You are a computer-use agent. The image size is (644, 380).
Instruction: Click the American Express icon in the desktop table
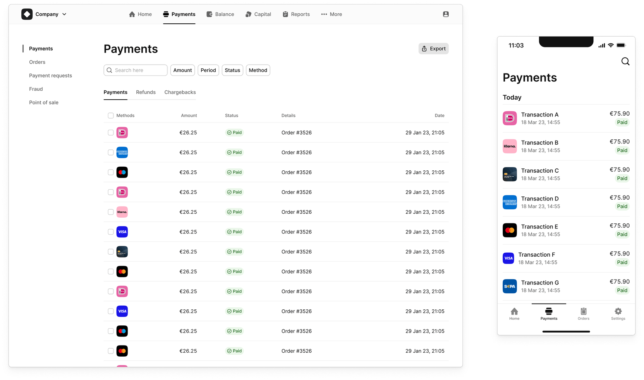122,153
